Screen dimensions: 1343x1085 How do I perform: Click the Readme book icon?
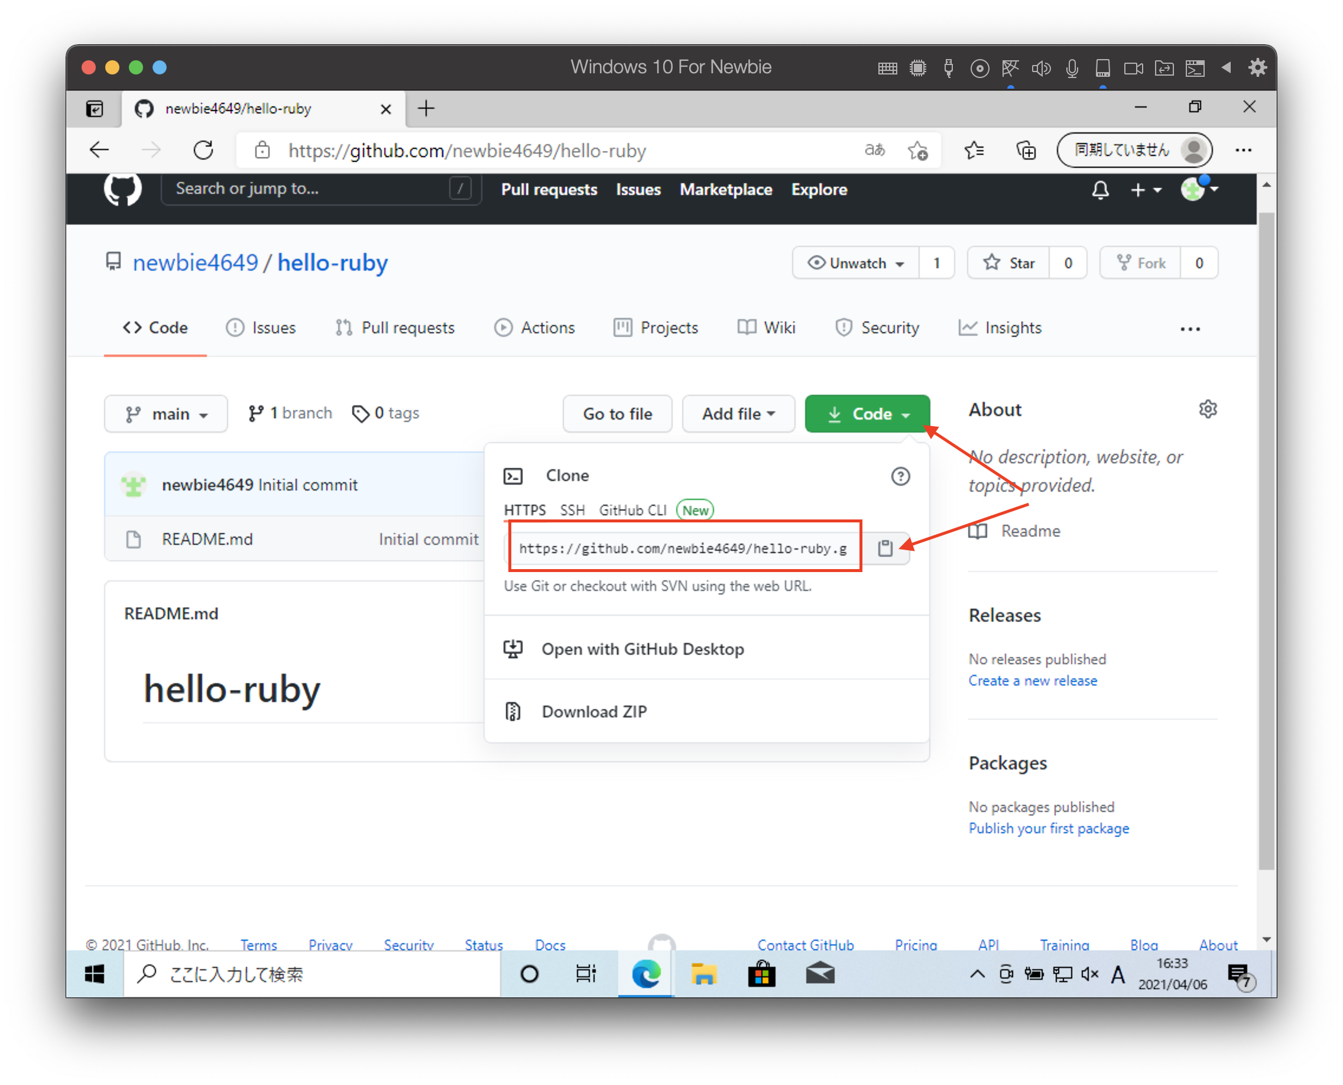[979, 531]
